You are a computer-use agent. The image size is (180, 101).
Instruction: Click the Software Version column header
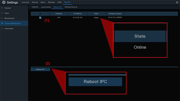pyautogui.click(x=115, y=14)
